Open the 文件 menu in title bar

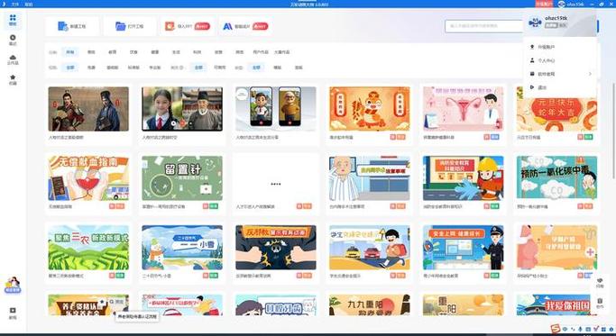[x=15, y=5]
